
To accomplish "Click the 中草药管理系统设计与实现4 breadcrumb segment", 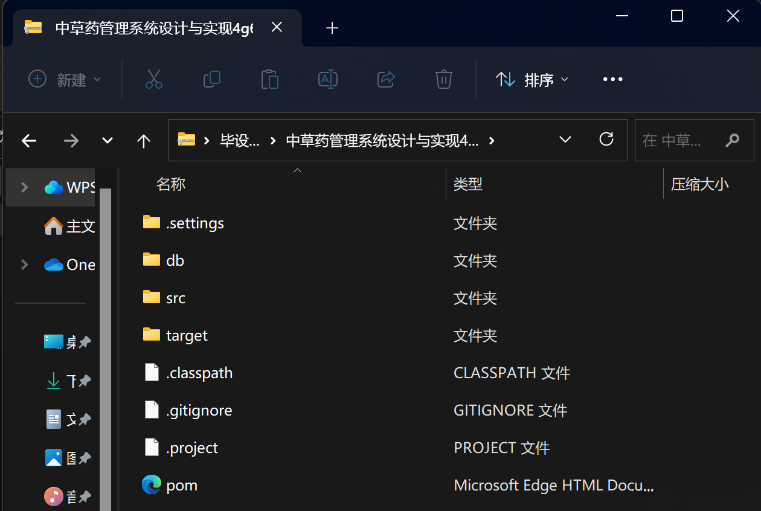I will click(x=382, y=141).
